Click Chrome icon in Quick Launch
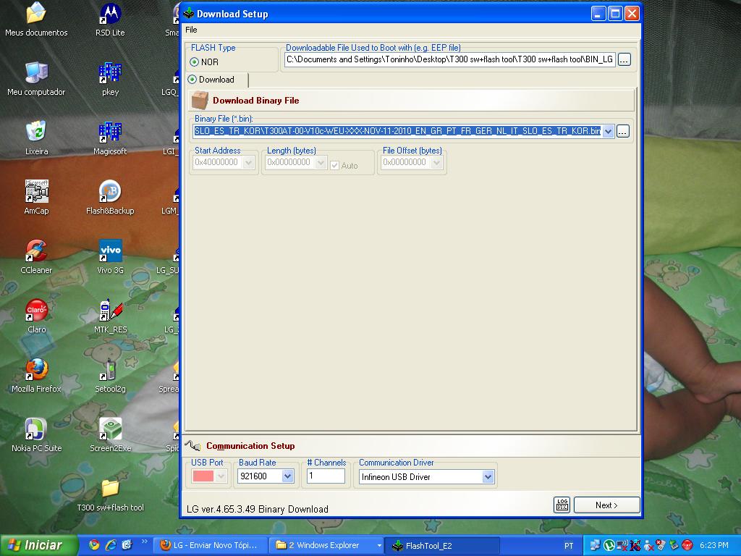Screen dimensions: 741x556 pyautogui.click(x=95, y=545)
